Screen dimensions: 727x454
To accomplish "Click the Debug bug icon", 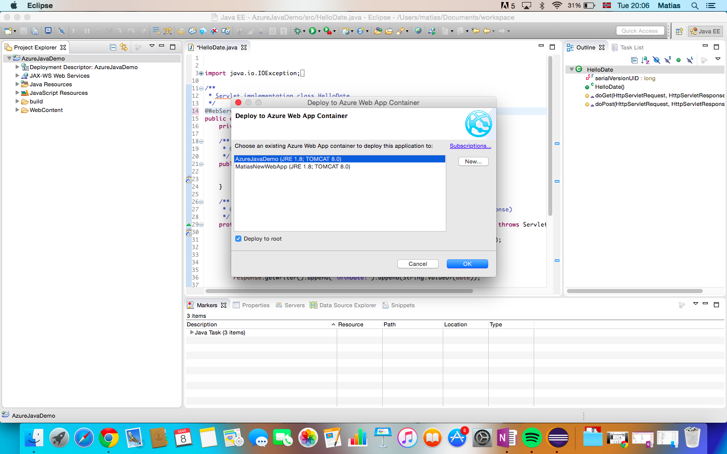I will coord(298,31).
